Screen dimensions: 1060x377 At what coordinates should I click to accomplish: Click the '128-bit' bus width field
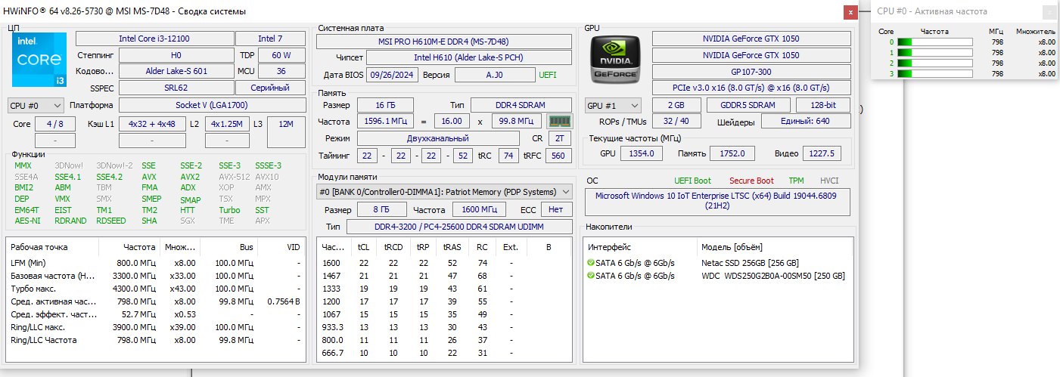[x=824, y=105]
